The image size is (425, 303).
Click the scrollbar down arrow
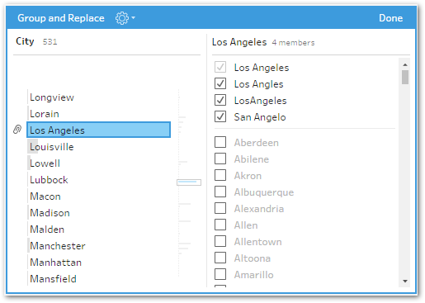[405, 281]
